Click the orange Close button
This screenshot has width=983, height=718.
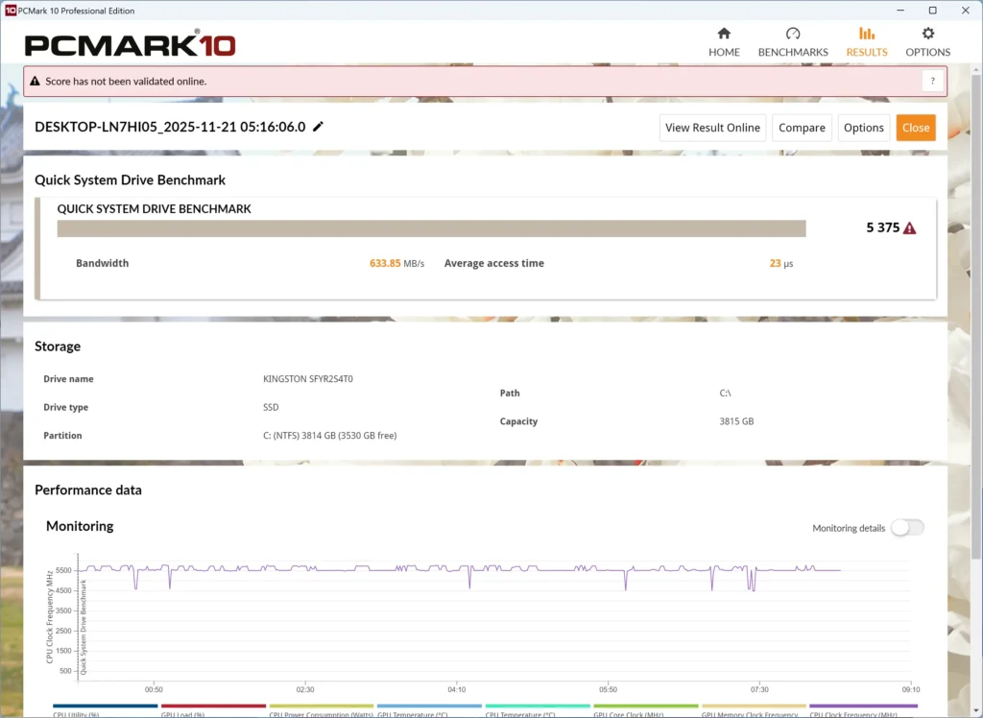pos(915,128)
